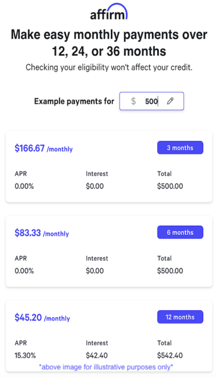Click the $0.00 interest in 6-month card
Image resolution: width=218 pixels, height=377 pixels.
95,271
